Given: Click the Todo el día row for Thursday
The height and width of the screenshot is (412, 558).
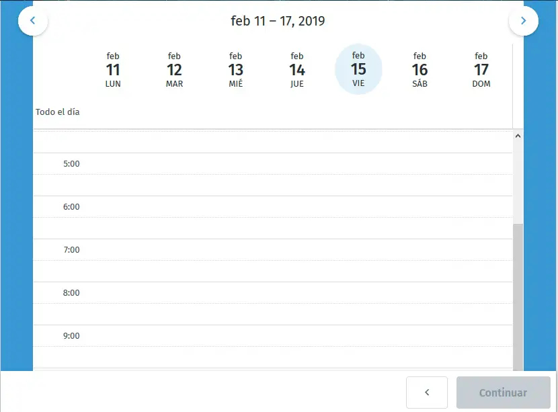Looking at the screenshot, I should tap(297, 112).
